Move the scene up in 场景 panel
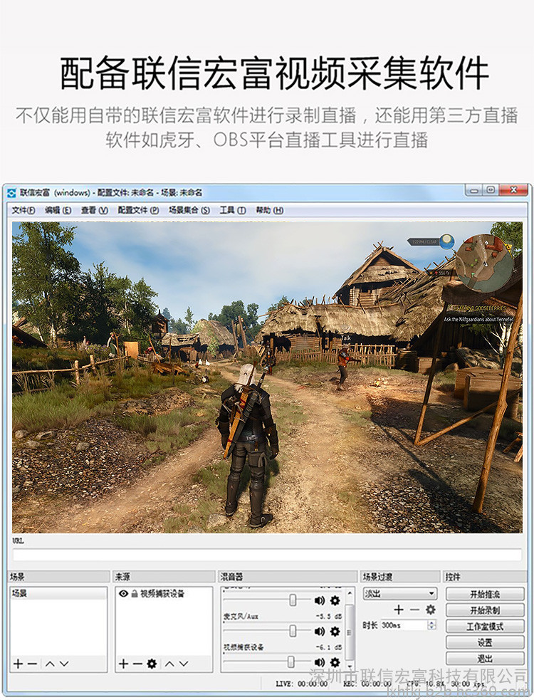Image resolution: width=534 pixels, height=700 pixels. coord(50,664)
